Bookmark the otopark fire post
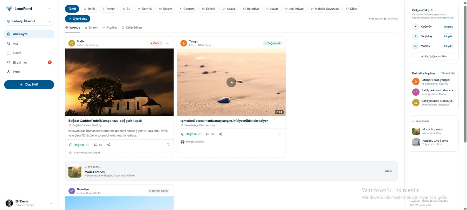 280,134
